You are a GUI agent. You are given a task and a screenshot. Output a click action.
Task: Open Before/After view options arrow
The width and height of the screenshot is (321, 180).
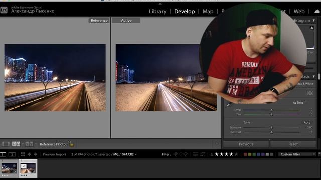click(36, 144)
